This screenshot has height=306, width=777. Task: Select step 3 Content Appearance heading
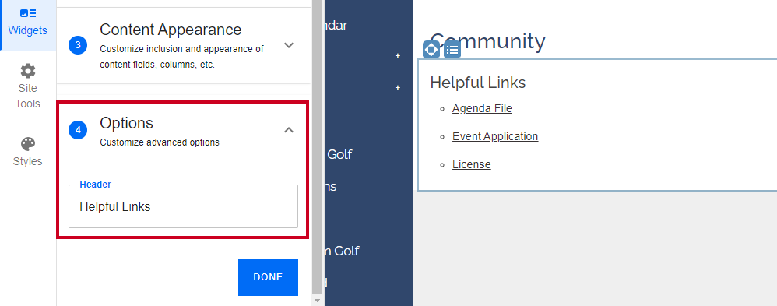pyautogui.click(x=171, y=30)
